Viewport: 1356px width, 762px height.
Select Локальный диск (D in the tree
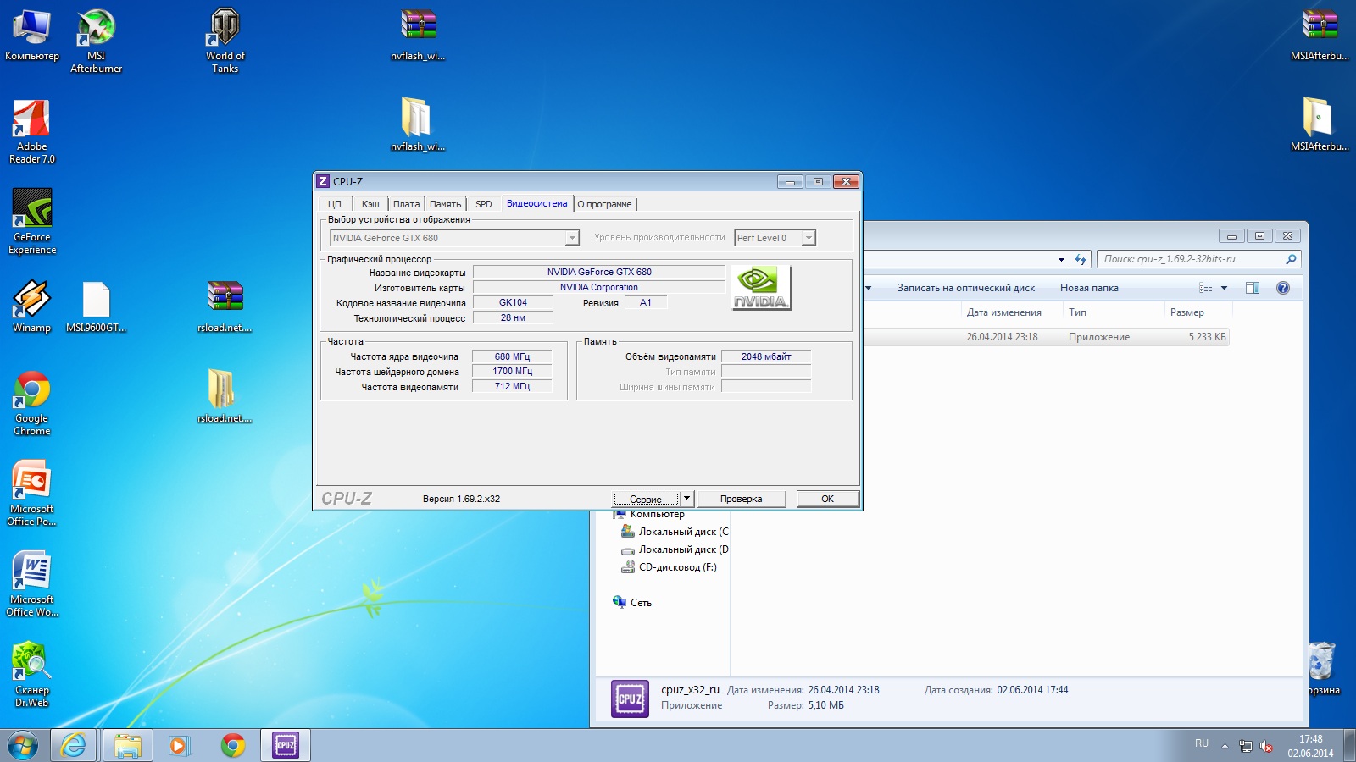click(x=675, y=549)
